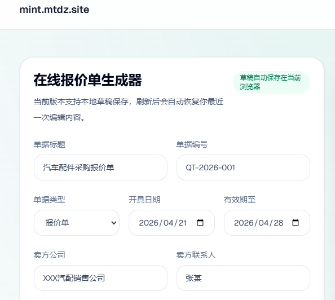Select the day 21 in 开具日期

pyautogui.click(x=183, y=223)
